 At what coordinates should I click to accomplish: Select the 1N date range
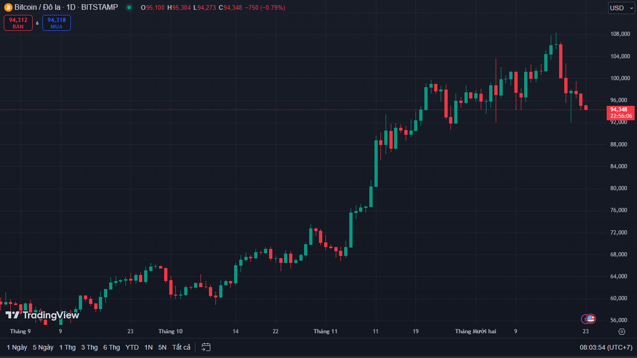pos(148,347)
